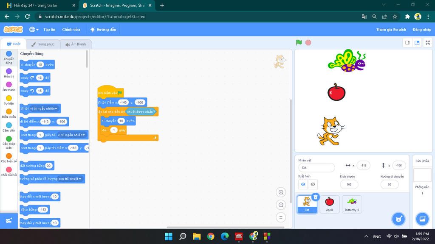The width and height of the screenshot is (435, 244).
Task: Select Hiển thị block category
Action: (9, 73)
